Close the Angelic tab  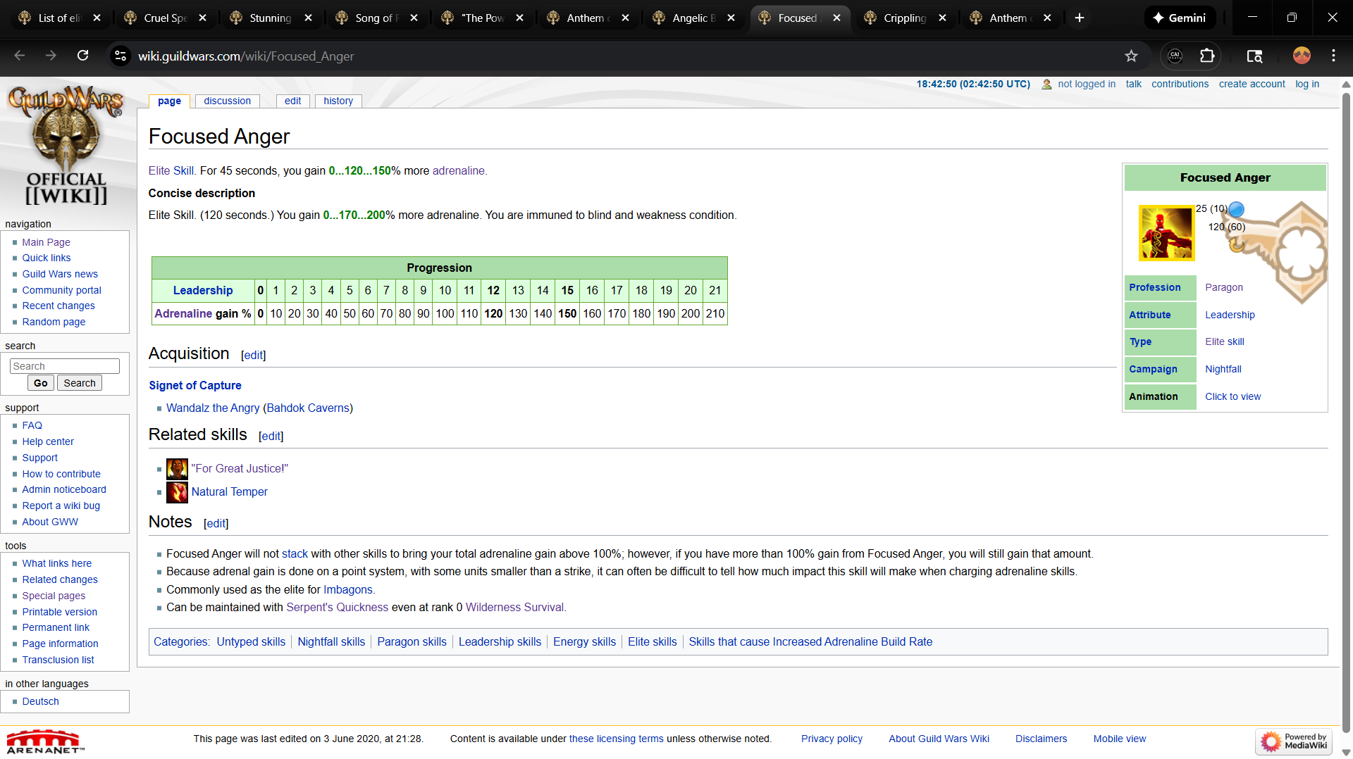click(x=731, y=18)
